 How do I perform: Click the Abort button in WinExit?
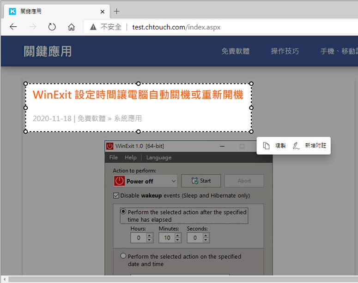click(x=244, y=181)
